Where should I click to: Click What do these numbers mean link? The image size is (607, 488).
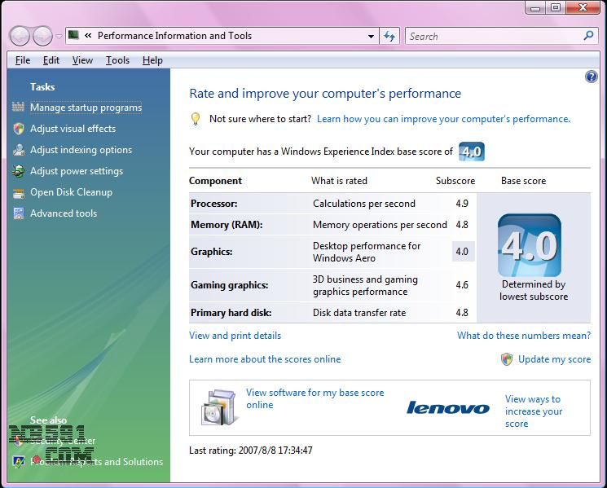[523, 336]
